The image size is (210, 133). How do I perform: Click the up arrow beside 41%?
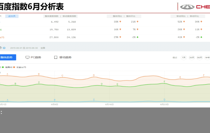(184, 37)
